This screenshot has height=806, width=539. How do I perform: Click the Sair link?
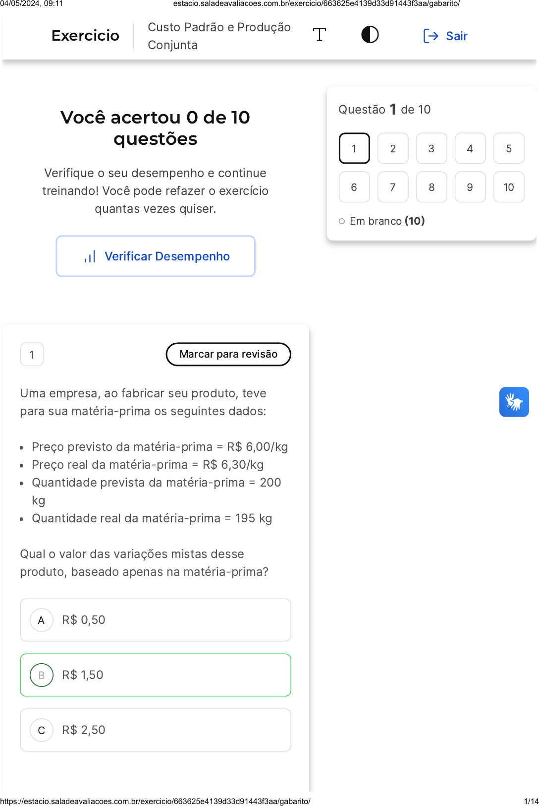(x=456, y=36)
